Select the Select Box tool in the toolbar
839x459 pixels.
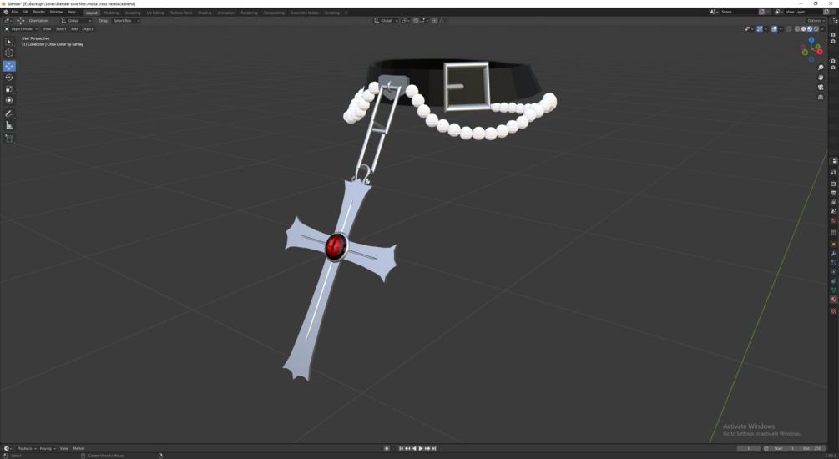9,41
